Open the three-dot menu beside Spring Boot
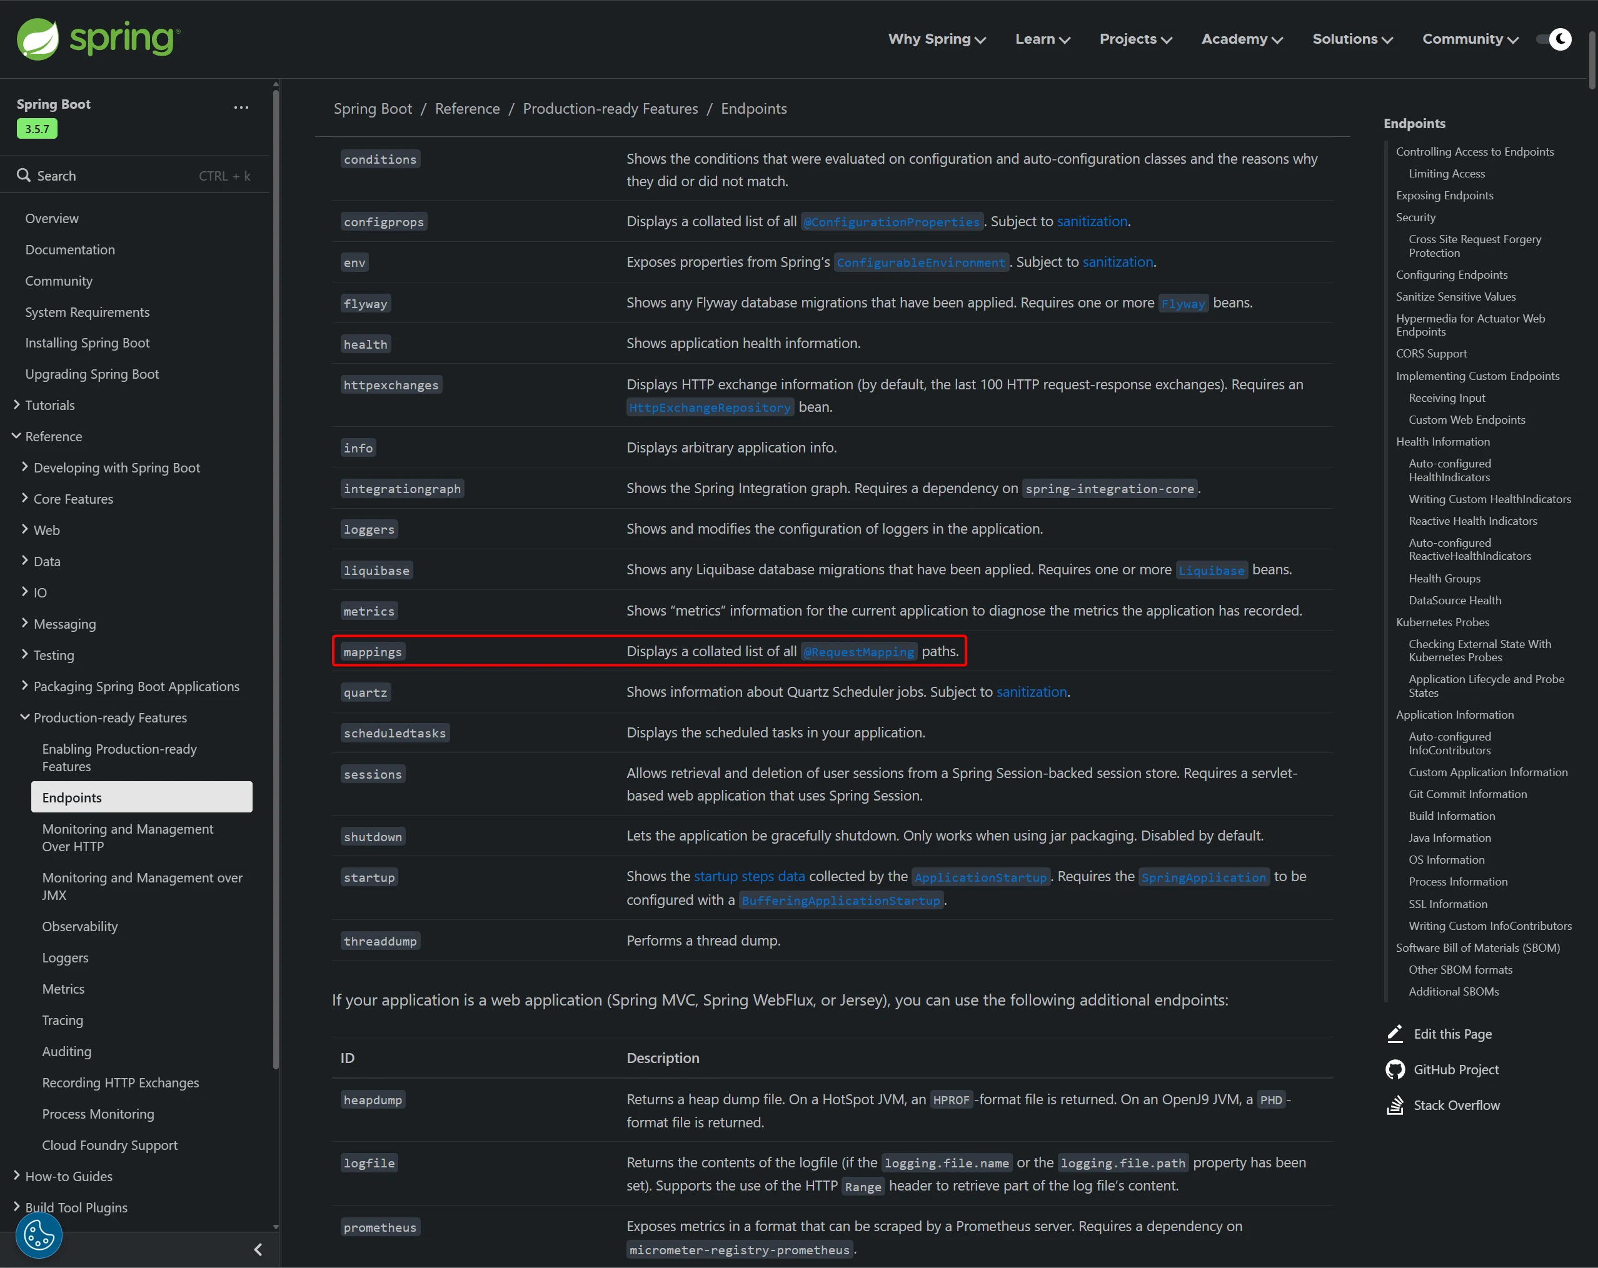The height and width of the screenshot is (1268, 1598). click(241, 107)
